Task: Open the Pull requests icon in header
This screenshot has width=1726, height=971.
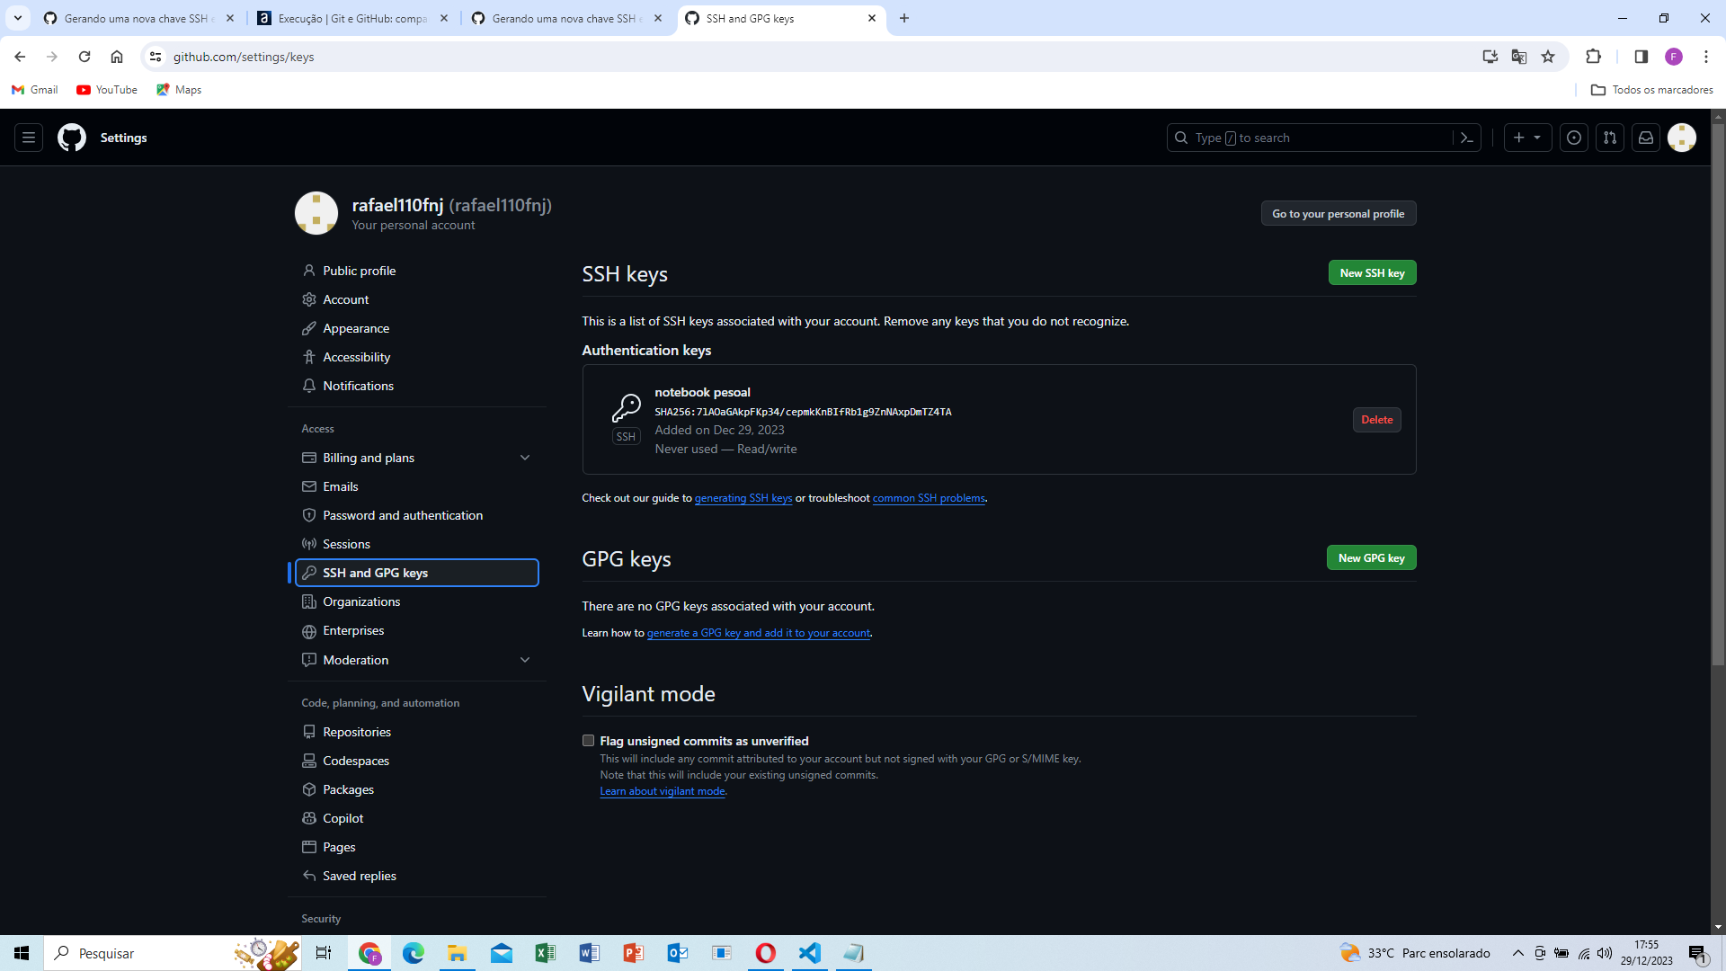Action: [x=1610, y=138]
